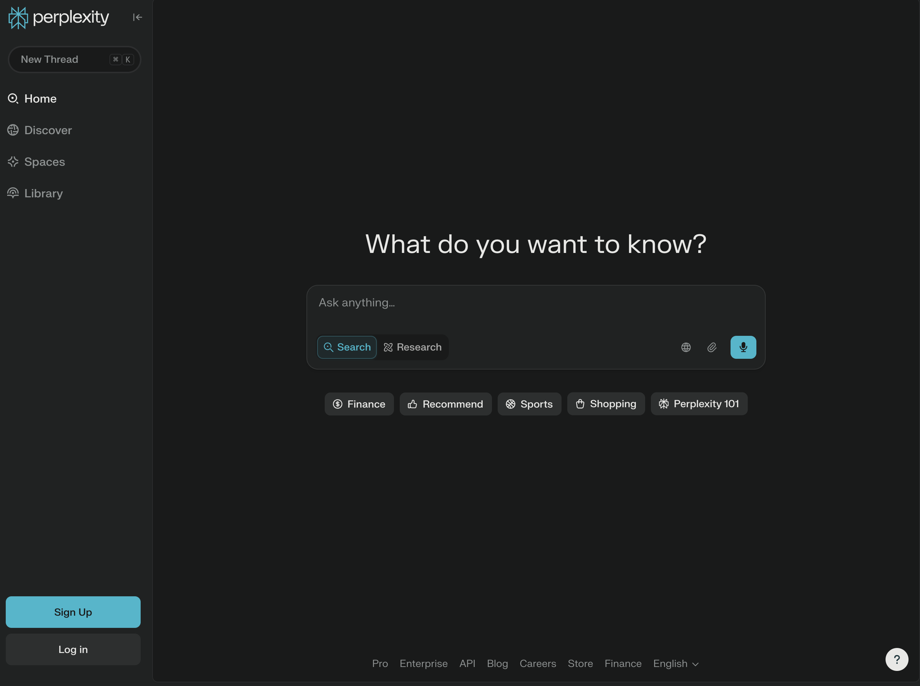Open the API footer link

[467, 664]
